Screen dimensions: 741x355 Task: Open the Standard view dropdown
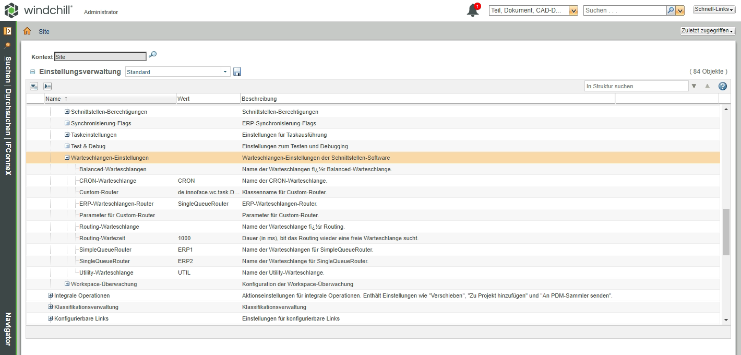[x=225, y=72]
